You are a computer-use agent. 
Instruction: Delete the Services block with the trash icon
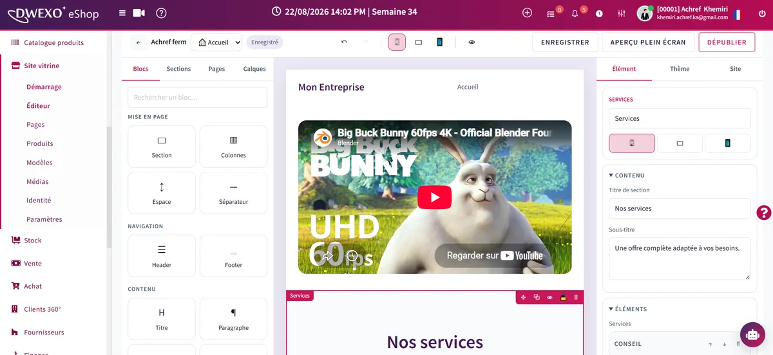coord(576,297)
